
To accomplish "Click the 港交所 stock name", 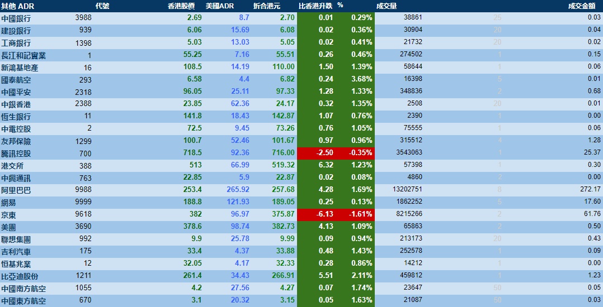I will 12,166.
